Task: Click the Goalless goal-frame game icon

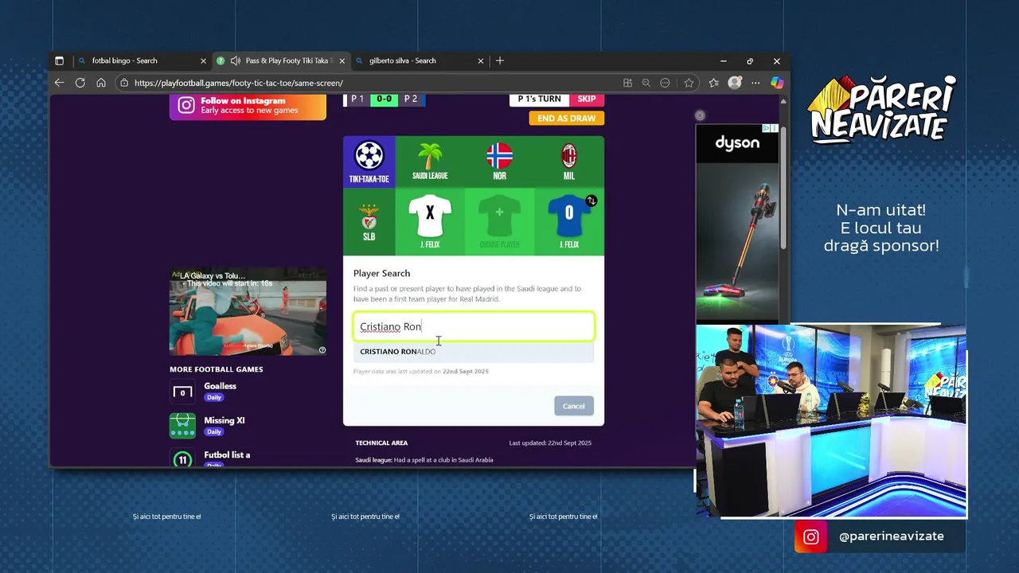Action: pos(182,392)
